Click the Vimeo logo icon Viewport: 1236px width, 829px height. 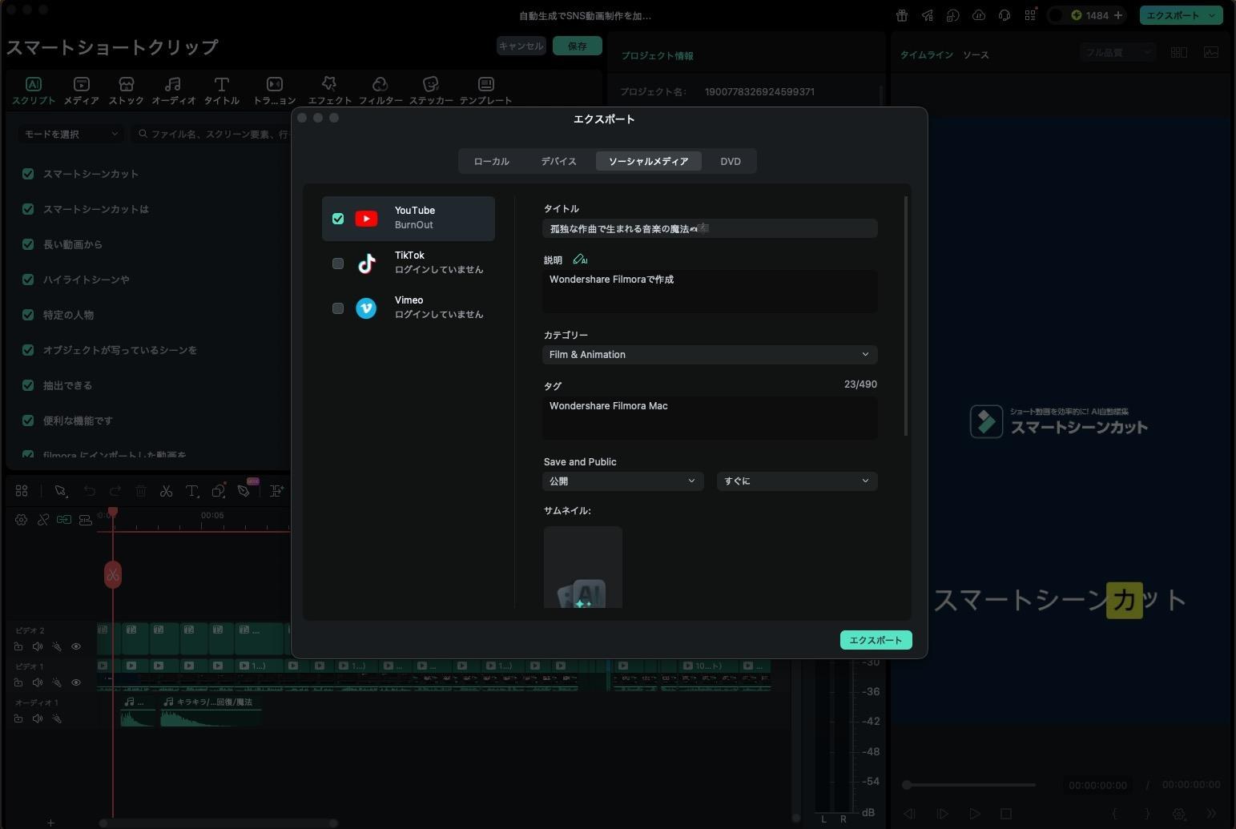(x=366, y=308)
